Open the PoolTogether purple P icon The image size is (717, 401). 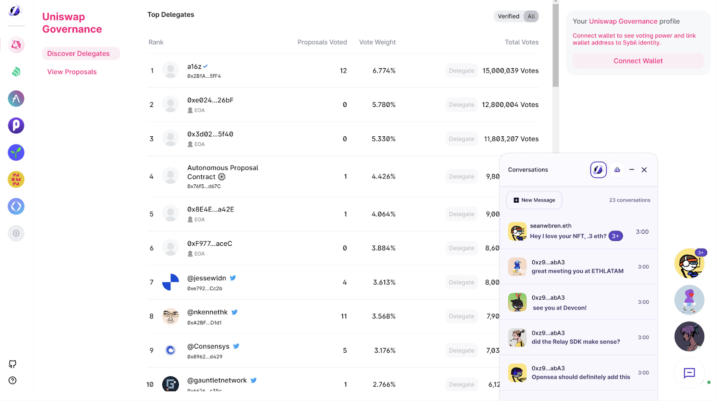click(x=16, y=126)
